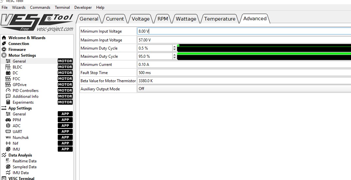Open Realtime Data icon in Data Analysis
Image resolution: width=351 pixels, height=180 pixels.
8,161
